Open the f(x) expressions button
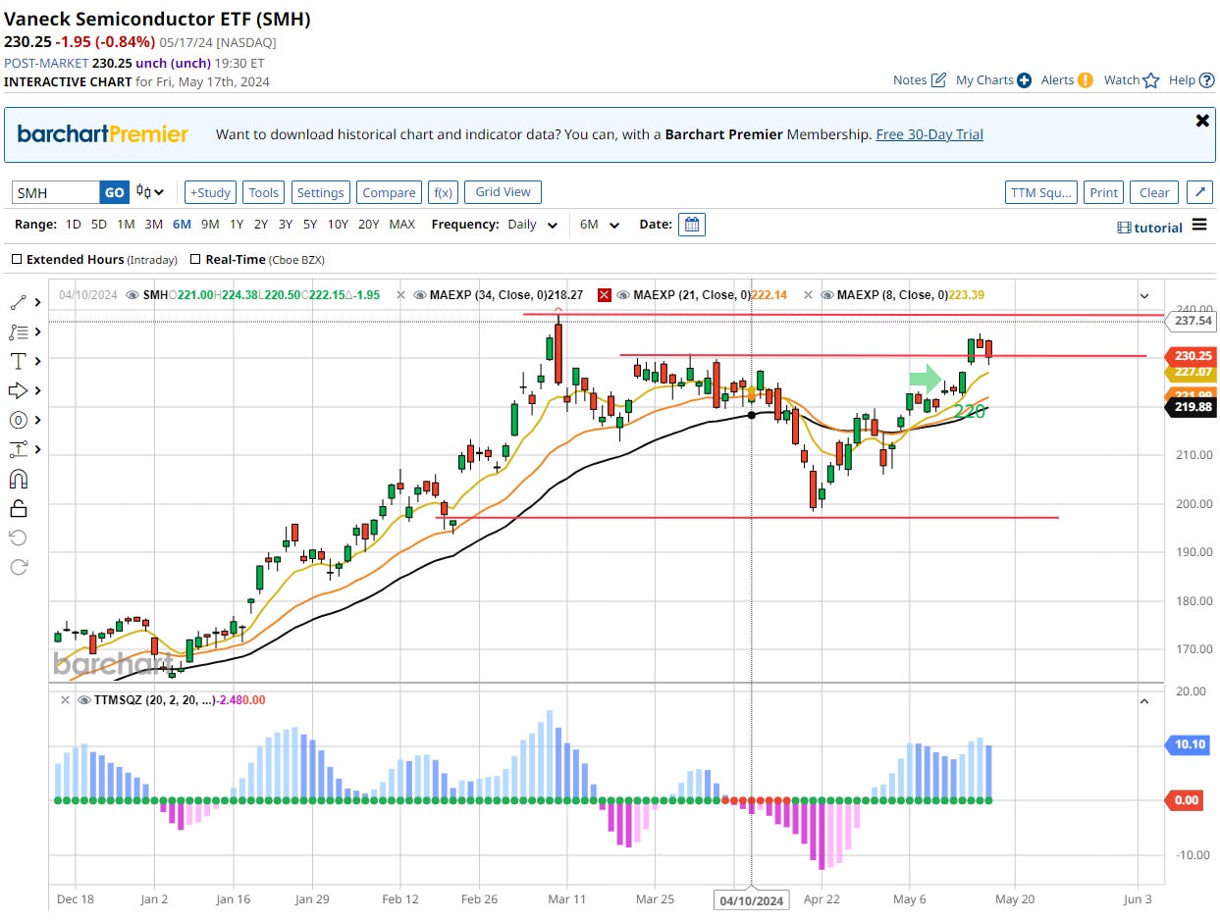The width and height of the screenshot is (1220, 921). coord(443,192)
